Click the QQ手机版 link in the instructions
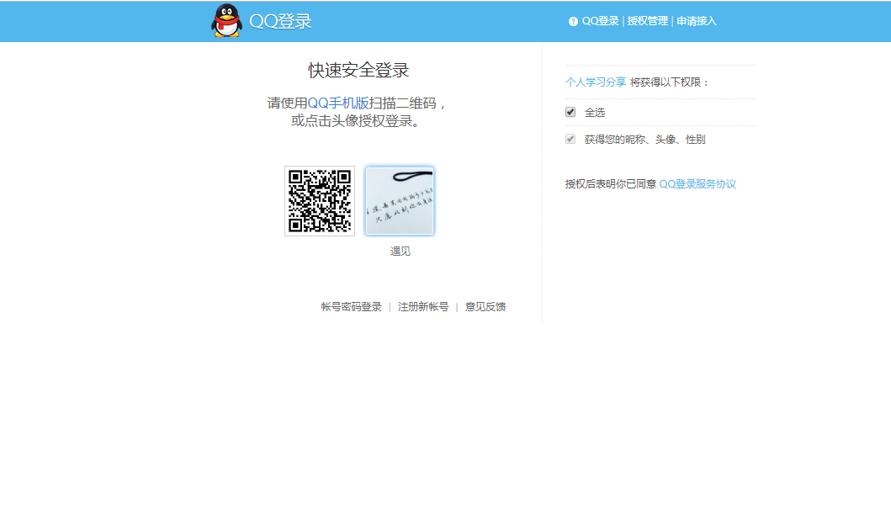891x519 pixels. coord(337,103)
